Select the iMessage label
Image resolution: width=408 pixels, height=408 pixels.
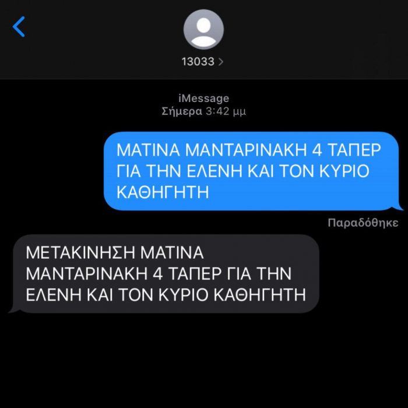click(x=204, y=99)
